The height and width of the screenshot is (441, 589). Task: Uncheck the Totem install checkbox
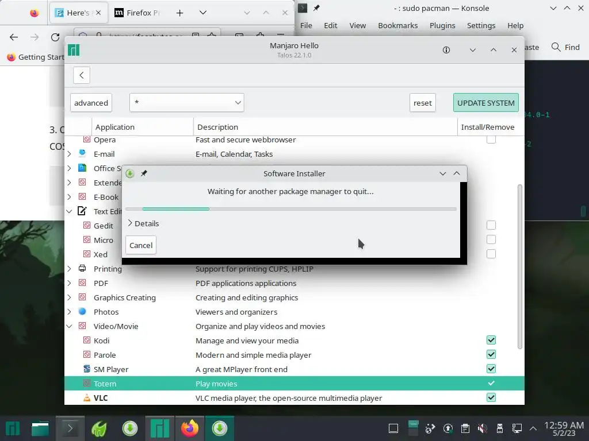(491, 383)
